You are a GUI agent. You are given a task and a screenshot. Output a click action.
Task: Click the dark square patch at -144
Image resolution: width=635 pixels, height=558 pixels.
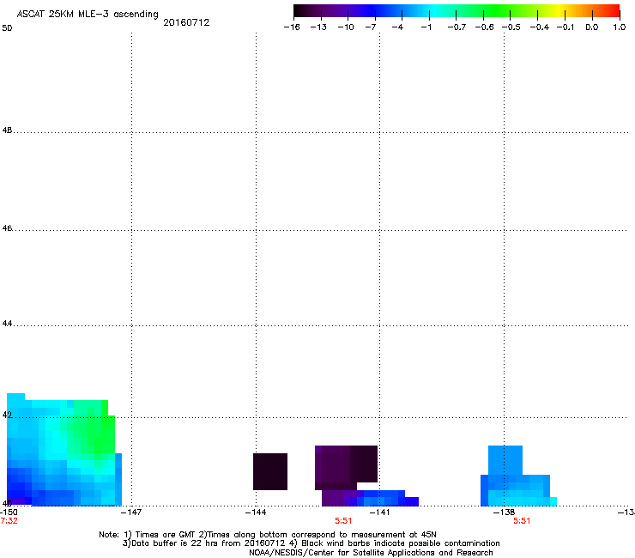(x=270, y=471)
